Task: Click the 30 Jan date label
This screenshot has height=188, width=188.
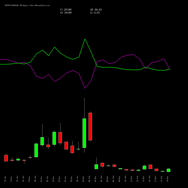Action: (x=77, y=179)
